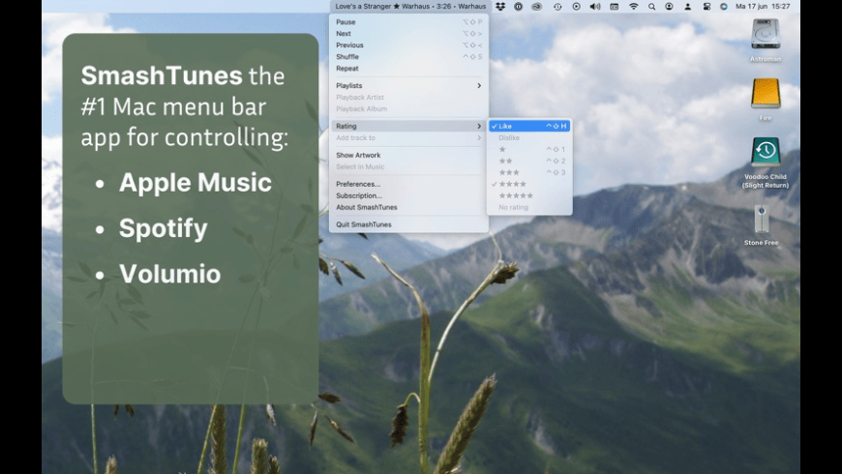Click the date and time clock

coord(763,7)
